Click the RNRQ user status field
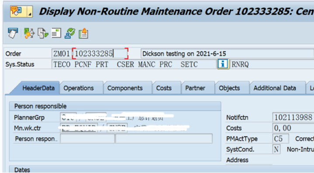314x173 pixels. (x=272, y=64)
